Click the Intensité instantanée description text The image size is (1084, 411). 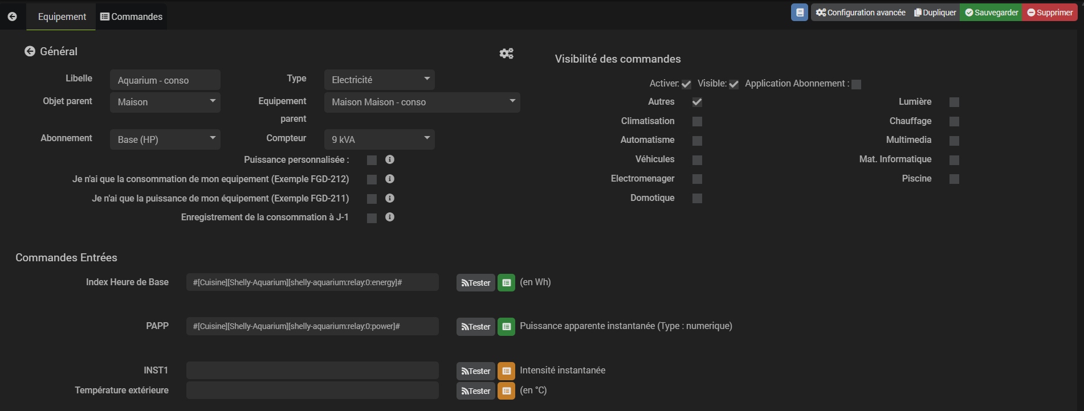563,371
